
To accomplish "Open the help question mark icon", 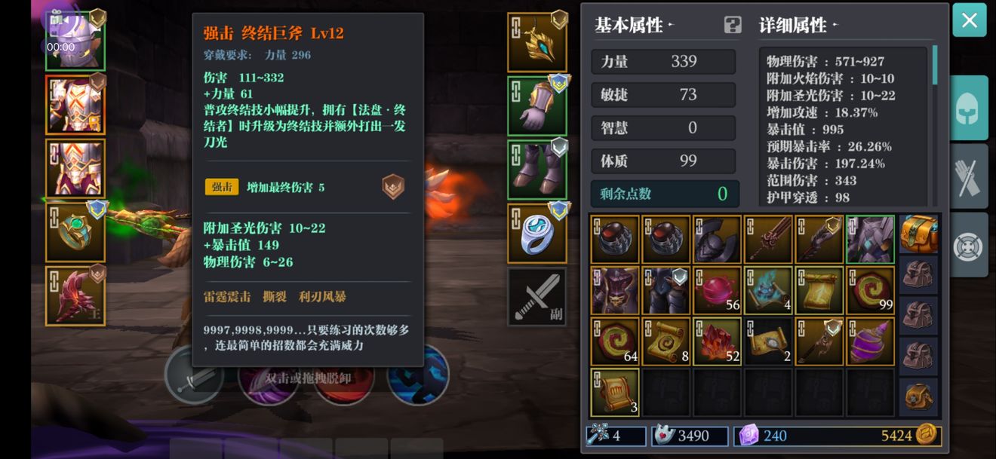I will (733, 25).
